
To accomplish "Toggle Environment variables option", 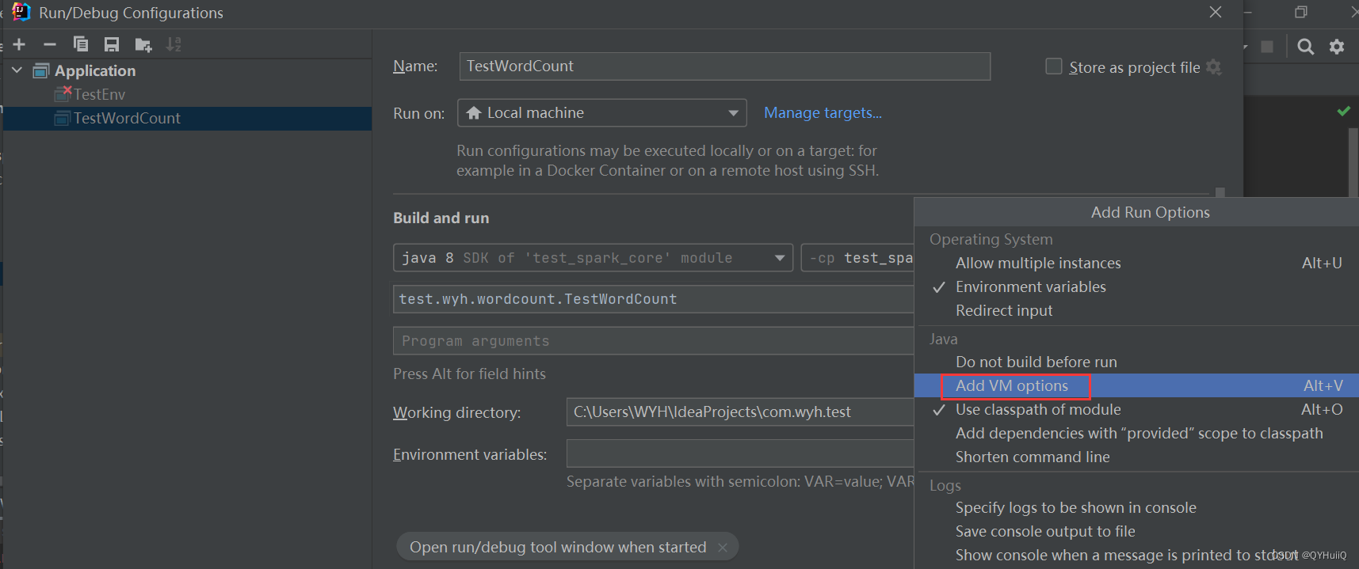I will click(1136, 286).
